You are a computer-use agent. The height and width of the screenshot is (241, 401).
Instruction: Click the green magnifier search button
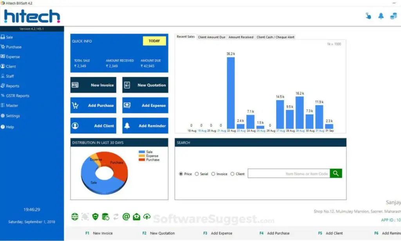coord(336,174)
